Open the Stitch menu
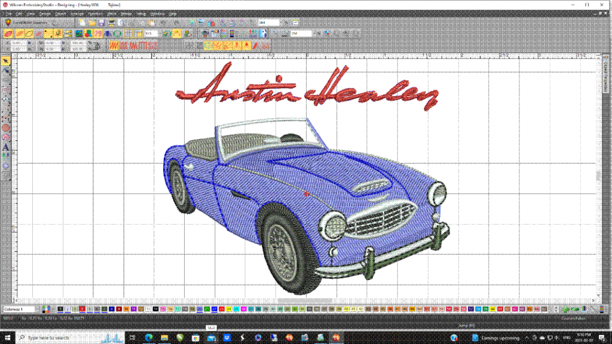Screen dimensions: 612x344 (x=111, y=13)
